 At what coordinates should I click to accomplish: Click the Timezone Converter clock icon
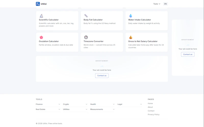click(x=86, y=37)
